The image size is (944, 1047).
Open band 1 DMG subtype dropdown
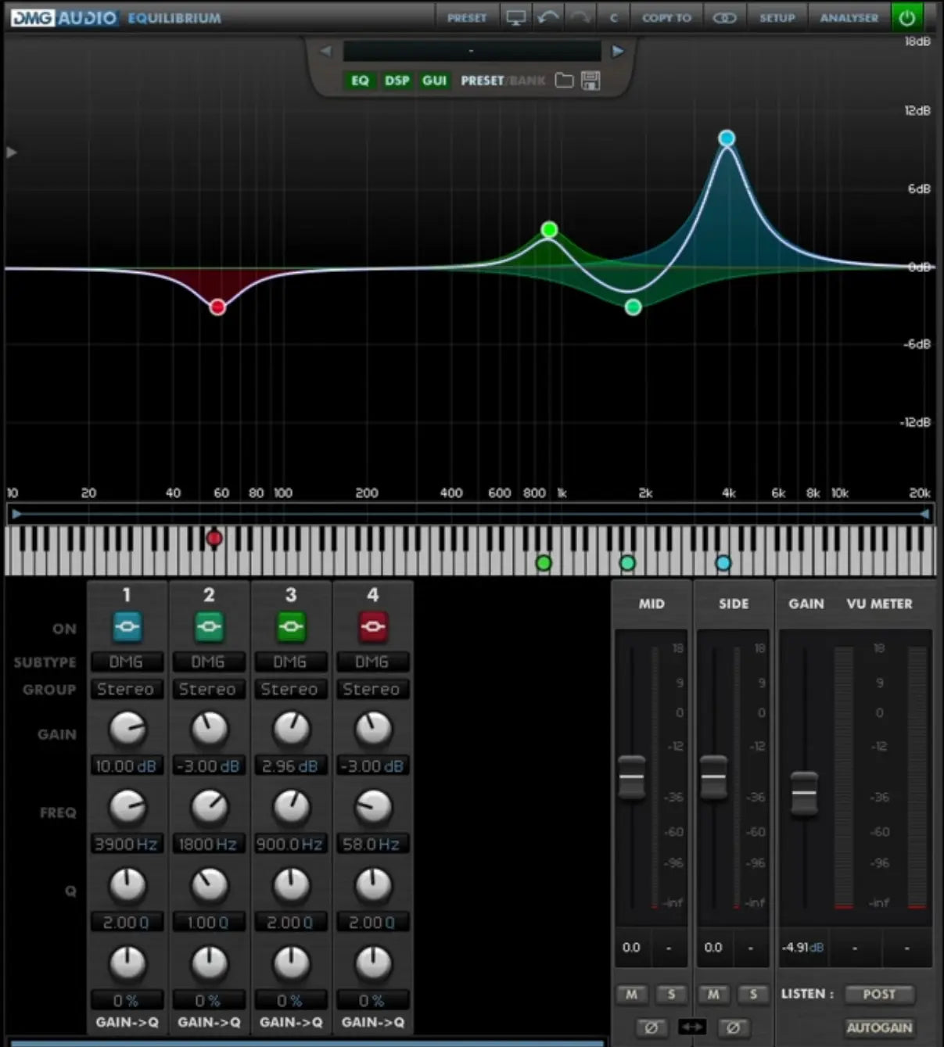pos(126,662)
